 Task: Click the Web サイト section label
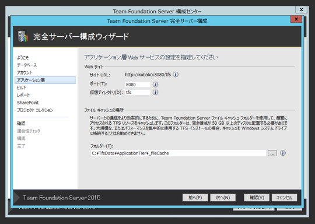94,66
